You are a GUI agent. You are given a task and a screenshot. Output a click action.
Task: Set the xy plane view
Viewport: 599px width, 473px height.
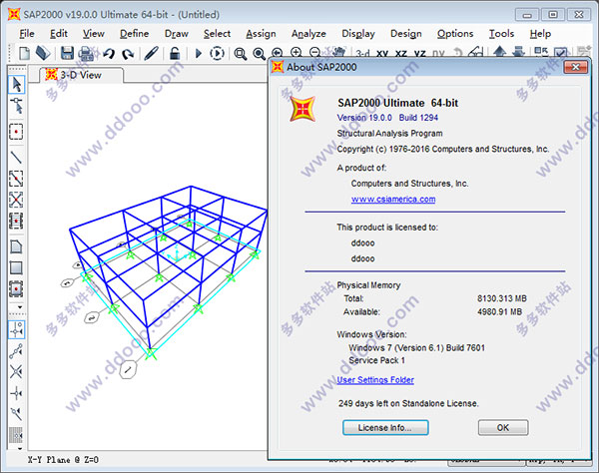[382, 53]
